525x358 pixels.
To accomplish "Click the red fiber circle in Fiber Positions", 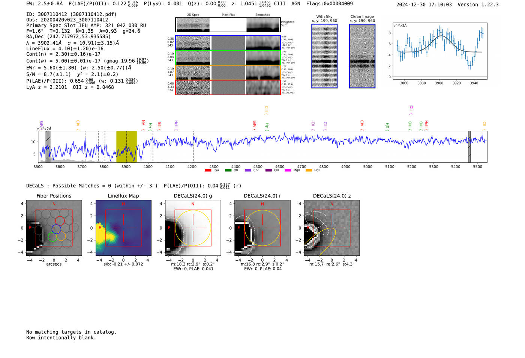I will pyautogui.click(x=60, y=221).
